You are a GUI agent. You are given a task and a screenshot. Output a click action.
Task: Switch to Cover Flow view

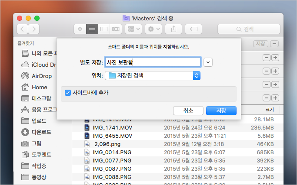[116, 29]
